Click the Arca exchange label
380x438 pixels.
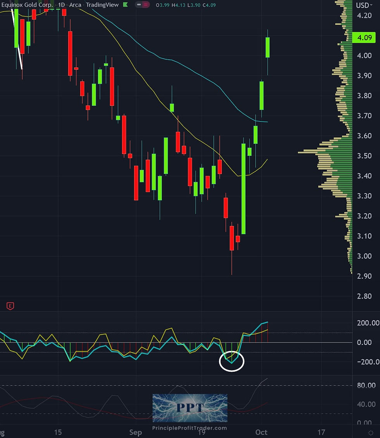point(75,5)
